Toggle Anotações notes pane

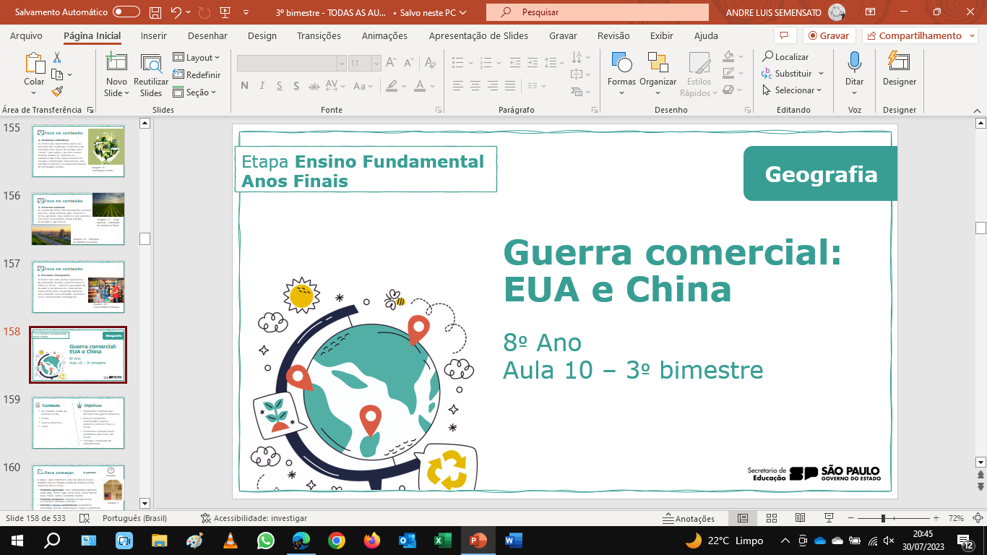(x=689, y=518)
